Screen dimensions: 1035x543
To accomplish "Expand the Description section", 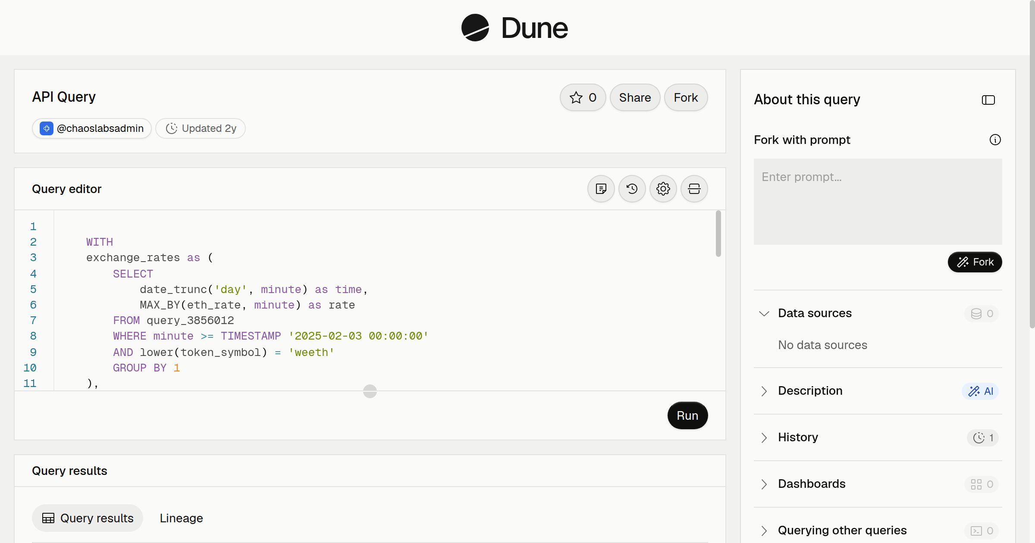I will click(764, 391).
